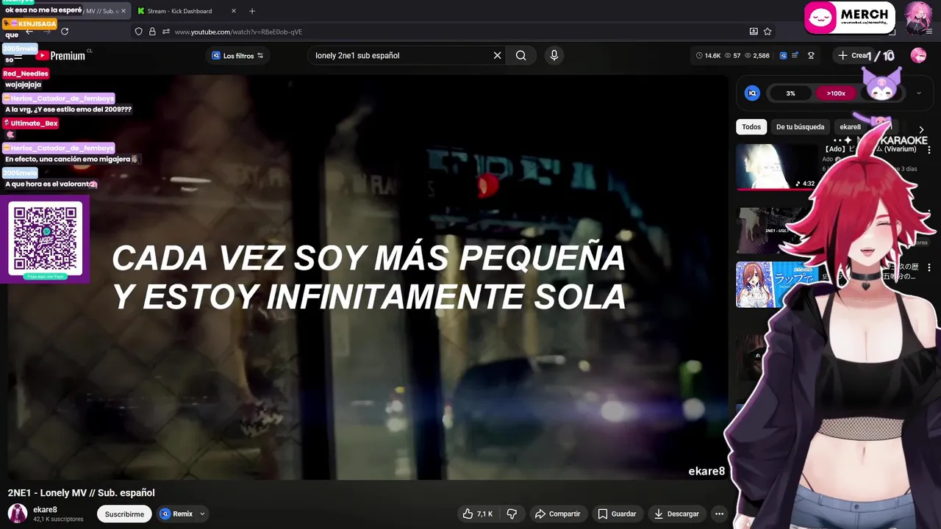Show more chips with the right arrow
This screenshot has width=941, height=529.
click(x=921, y=130)
